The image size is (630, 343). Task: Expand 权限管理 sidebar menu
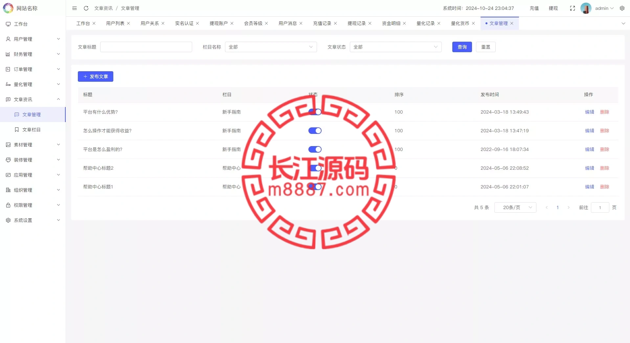tap(33, 205)
